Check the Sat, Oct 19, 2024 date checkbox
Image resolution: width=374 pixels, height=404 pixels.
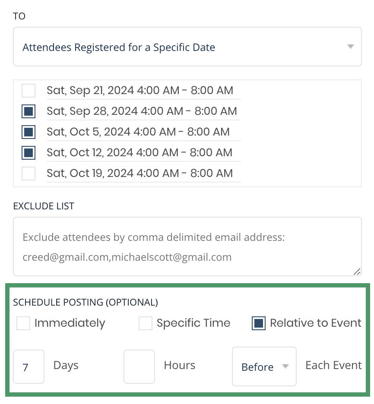[29, 174]
